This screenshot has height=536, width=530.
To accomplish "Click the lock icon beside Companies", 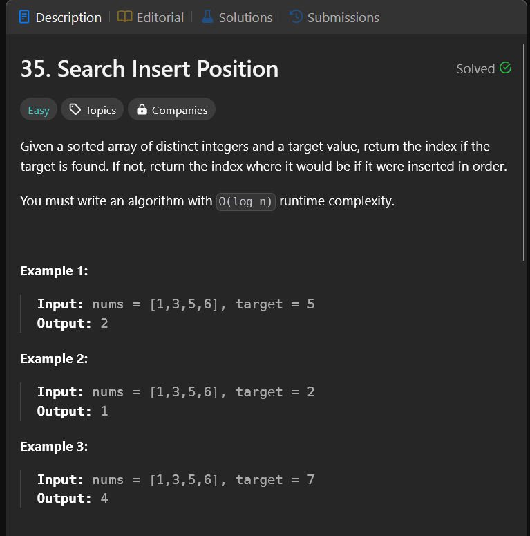I will [142, 110].
